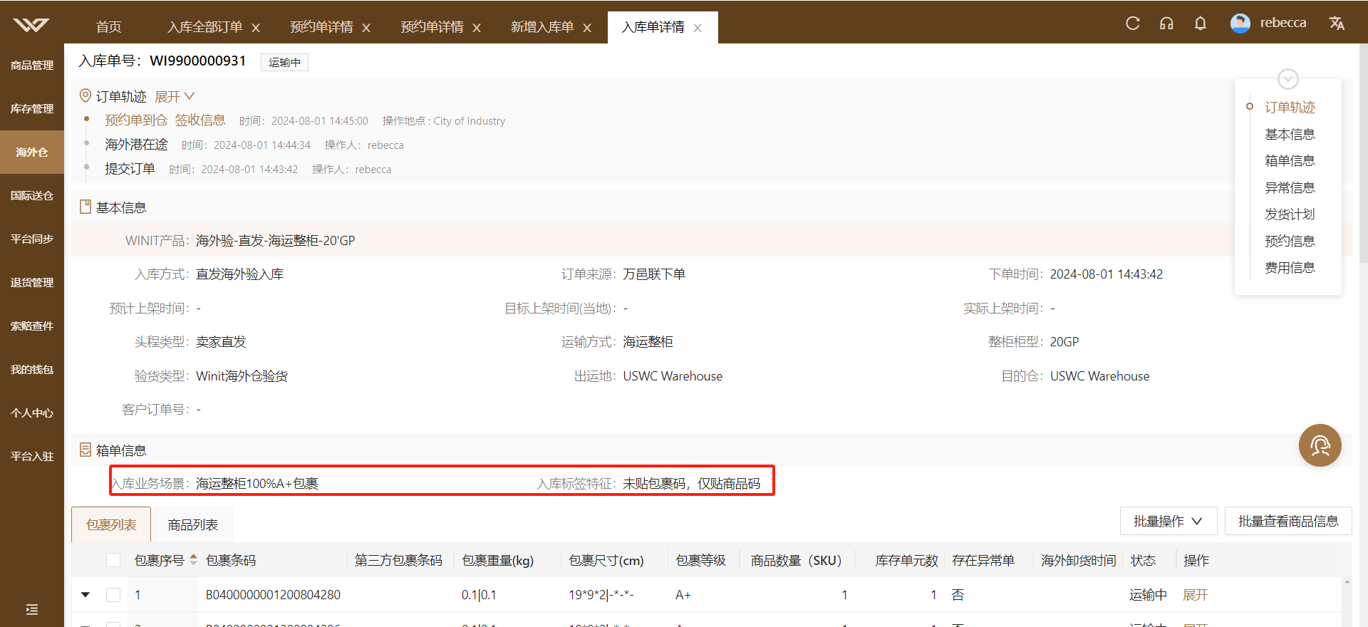Click the bookmark icon beside 基本信息
This screenshot has height=627, width=1368.
click(x=85, y=207)
